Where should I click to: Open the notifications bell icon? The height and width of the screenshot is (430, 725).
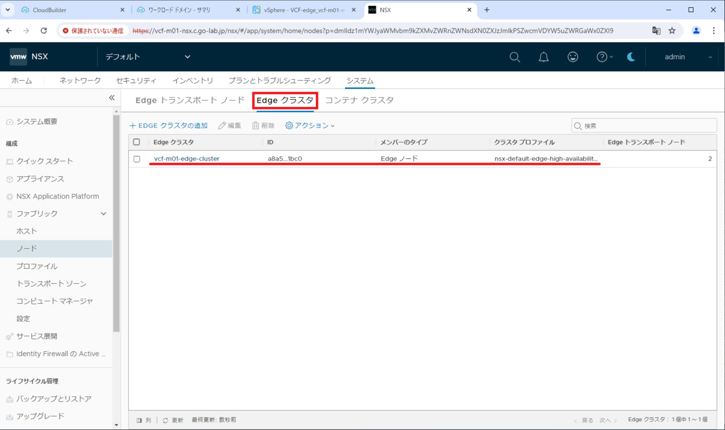pyautogui.click(x=544, y=57)
